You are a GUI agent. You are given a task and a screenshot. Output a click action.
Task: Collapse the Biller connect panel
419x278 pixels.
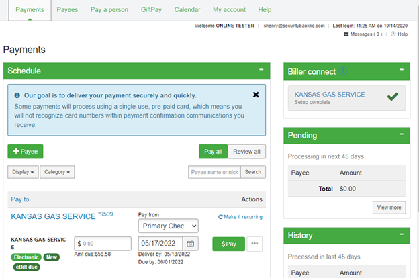point(401,70)
